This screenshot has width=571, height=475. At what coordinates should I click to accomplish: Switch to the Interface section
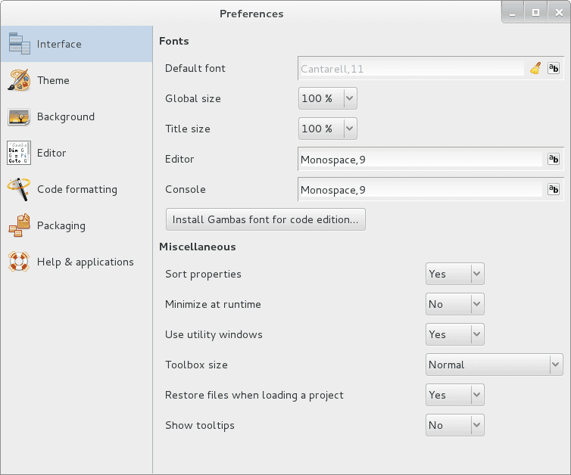click(76, 44)
